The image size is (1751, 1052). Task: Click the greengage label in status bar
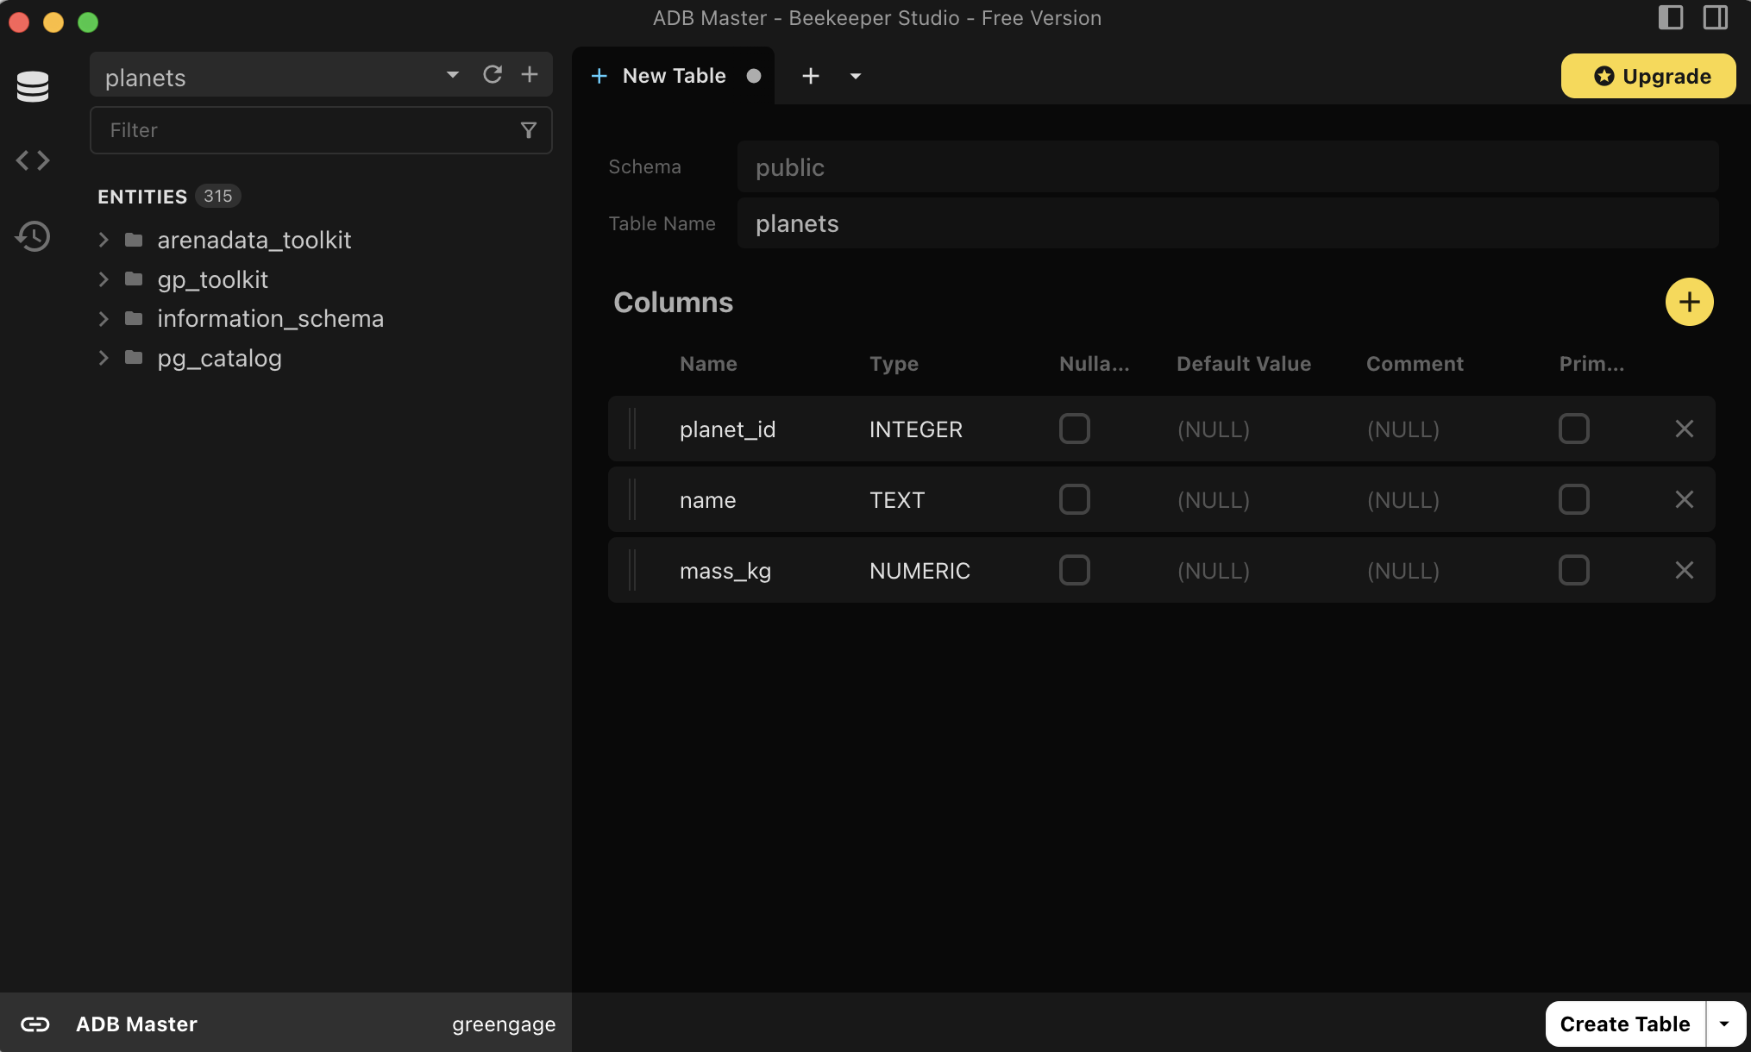point(504,1024)
